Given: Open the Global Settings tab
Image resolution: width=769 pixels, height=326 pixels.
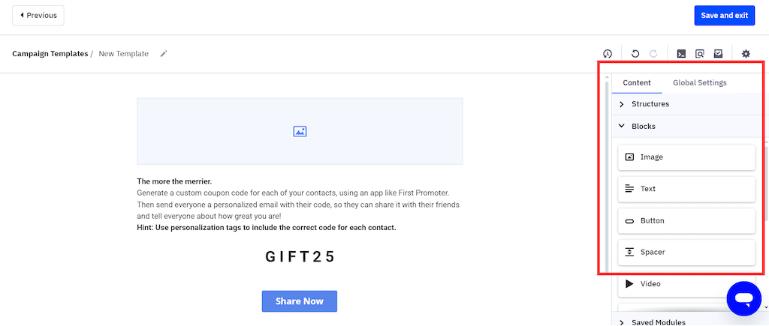Looking at the screenshot, I should click(x=699, y=82).
